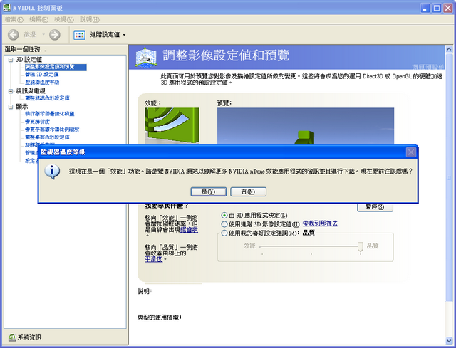
Task: Select 調整桌面色彩設定值 tree item
Action: pos(47,137)
